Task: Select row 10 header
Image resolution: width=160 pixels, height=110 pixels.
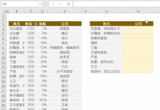Action: pyautogui.click(x=3, y=58)
